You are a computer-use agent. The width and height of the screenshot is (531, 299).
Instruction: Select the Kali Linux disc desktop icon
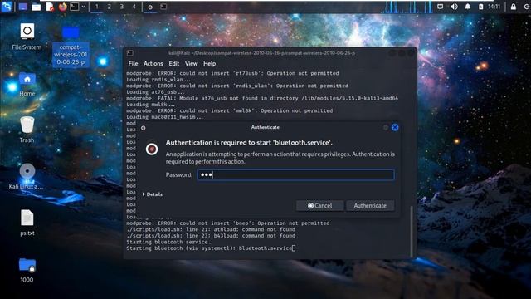pos(27,176)
